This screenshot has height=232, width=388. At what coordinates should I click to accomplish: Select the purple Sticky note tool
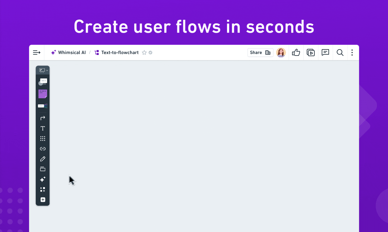pyautogui.click(x=43, y=94)
